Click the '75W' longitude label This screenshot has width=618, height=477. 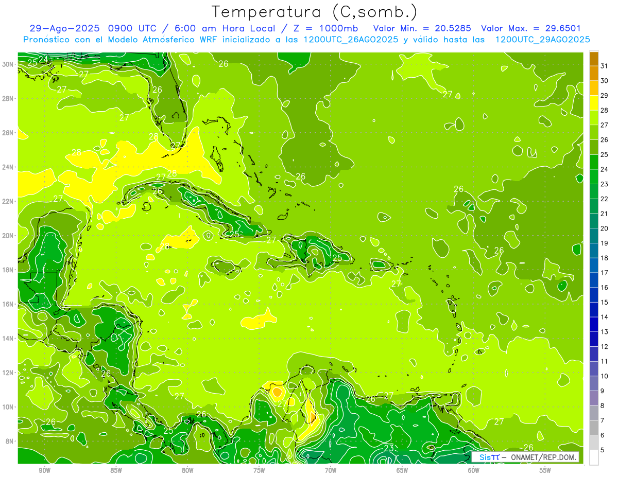pos(259,470)
